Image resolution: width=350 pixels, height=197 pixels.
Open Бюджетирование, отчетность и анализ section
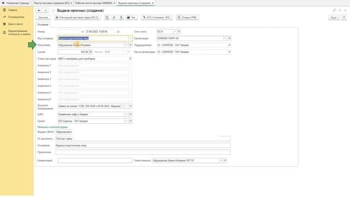pos(17,33)
